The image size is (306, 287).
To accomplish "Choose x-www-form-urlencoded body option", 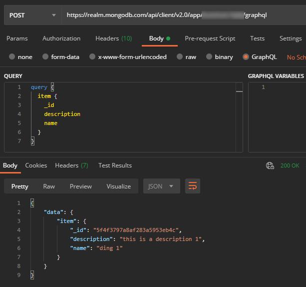I will [x=92, y=57].
